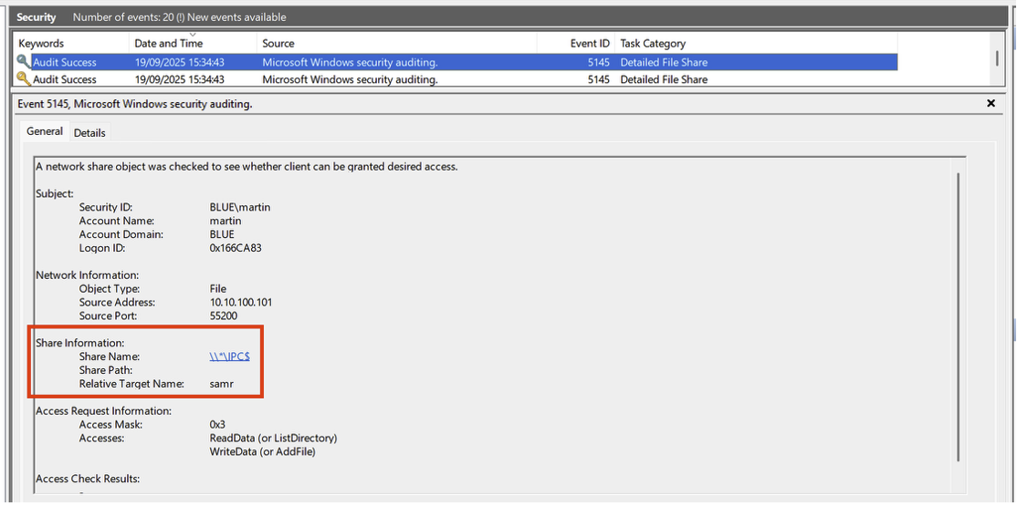1017x506 pixels.
Task: Click the first Audit Success row's key icon
Action: [x=23, y=62]
